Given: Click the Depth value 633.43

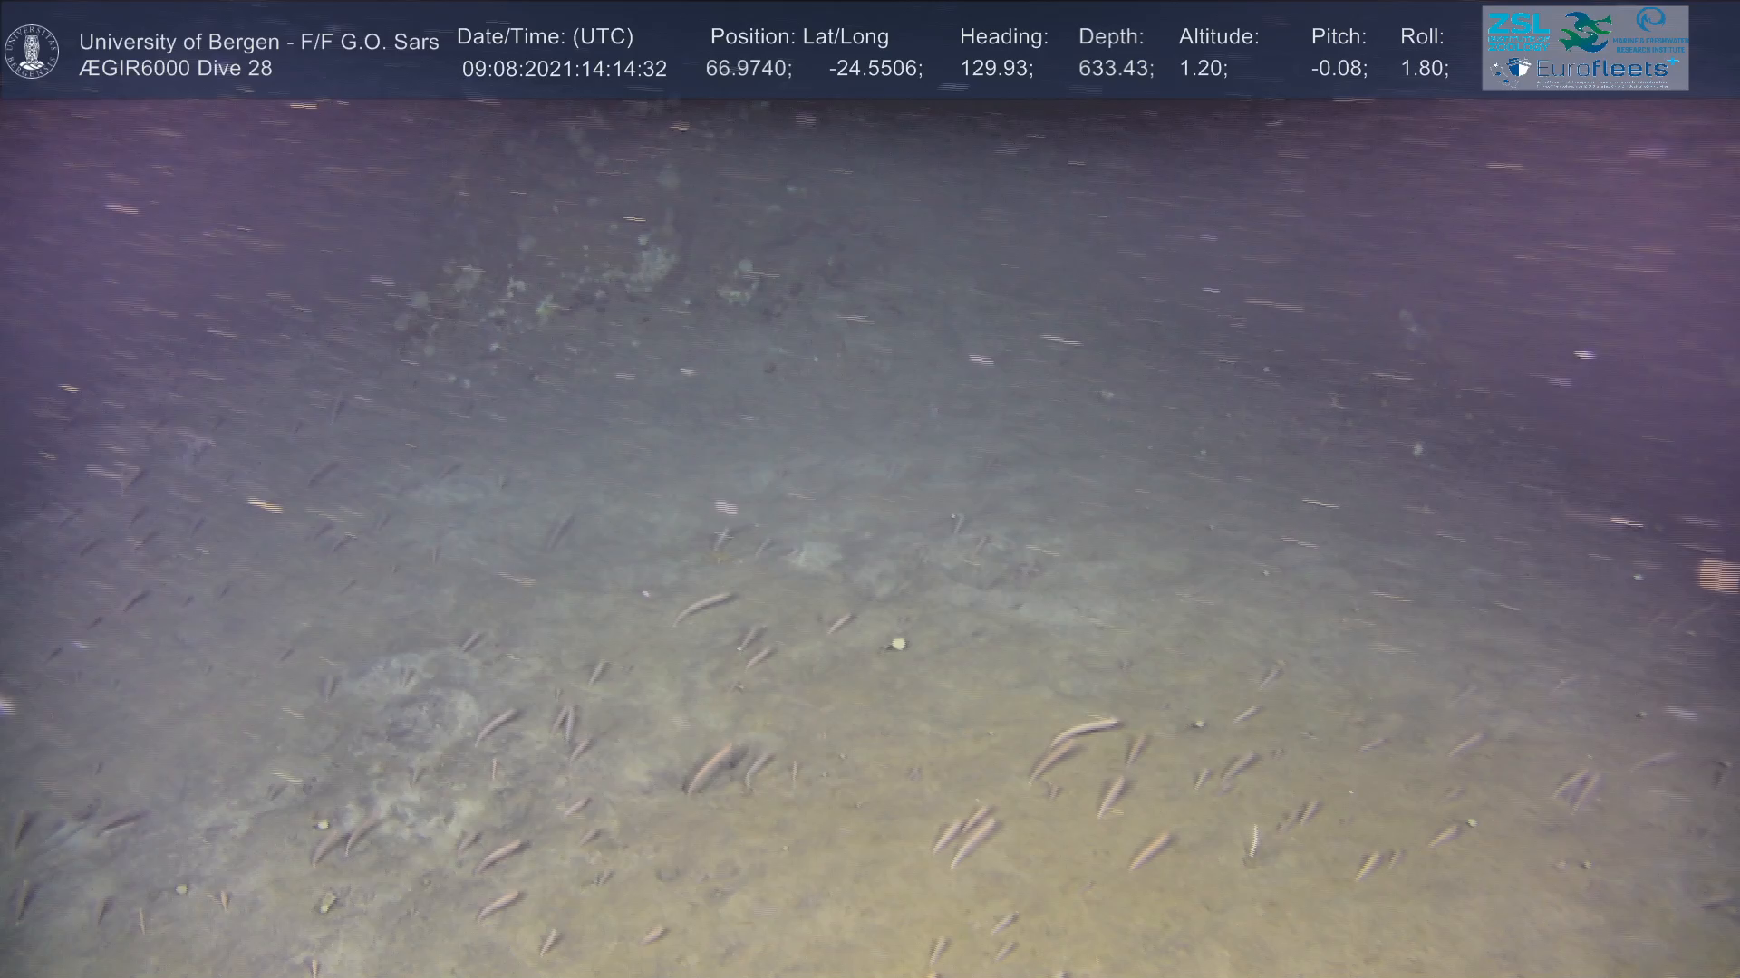Looking at the screenshot, I should pos(1115,69).
